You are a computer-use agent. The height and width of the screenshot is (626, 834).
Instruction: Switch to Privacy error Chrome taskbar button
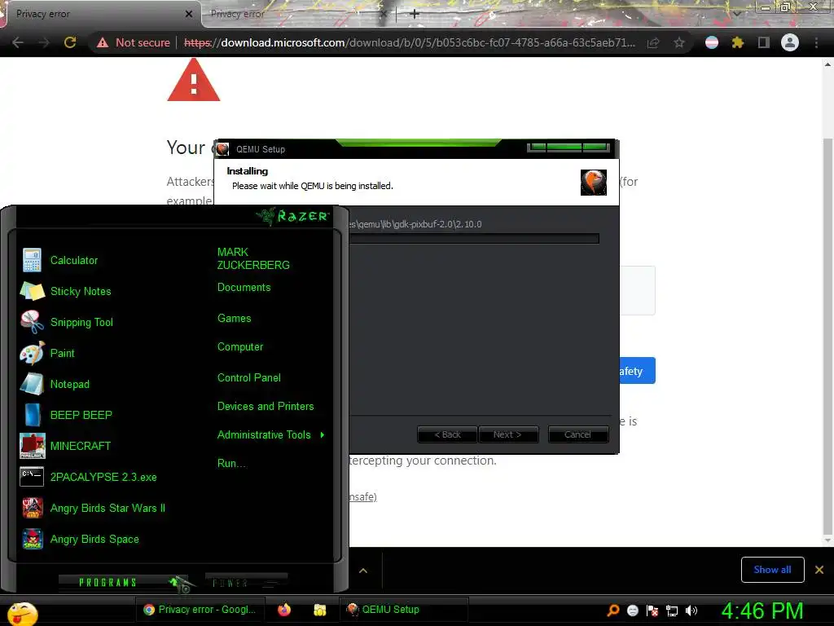(200, 610)
